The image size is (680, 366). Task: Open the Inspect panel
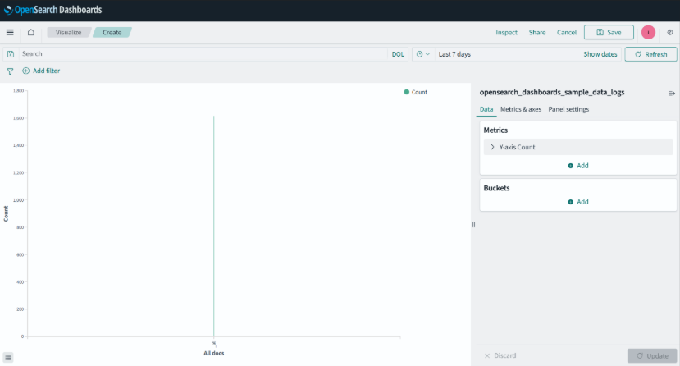coord(507,33)
